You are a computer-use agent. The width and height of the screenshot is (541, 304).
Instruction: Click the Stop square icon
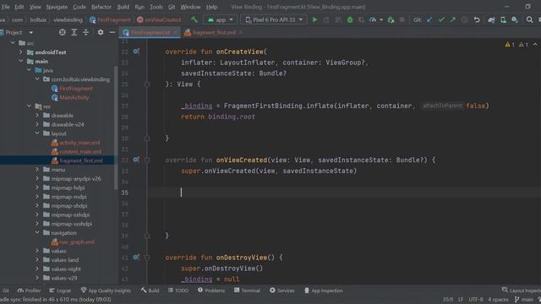(402, 20)
